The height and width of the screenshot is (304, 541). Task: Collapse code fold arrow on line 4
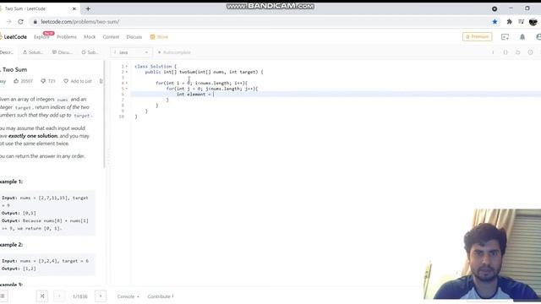pos(127,83)
